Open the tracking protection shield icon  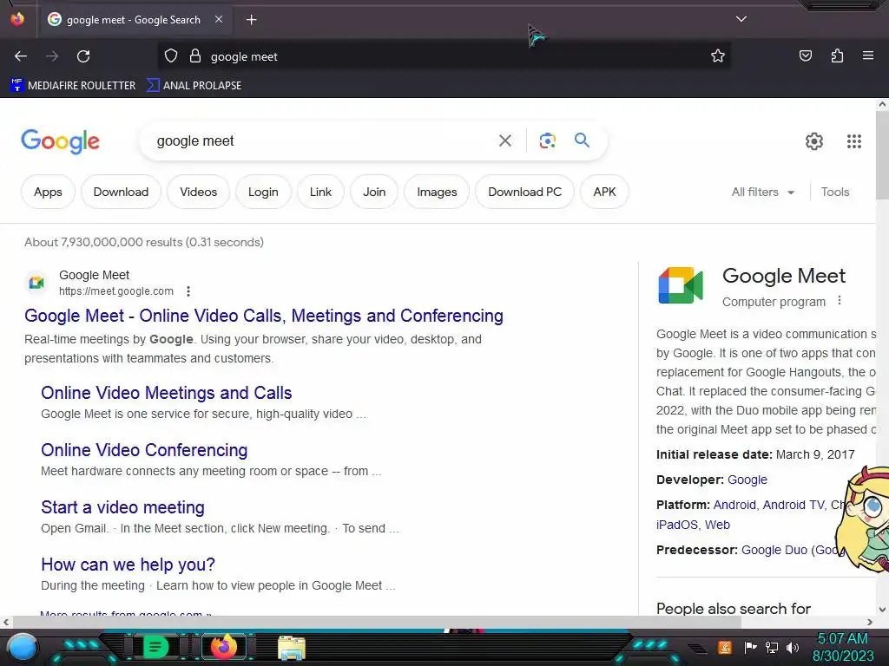click(171, 55)
